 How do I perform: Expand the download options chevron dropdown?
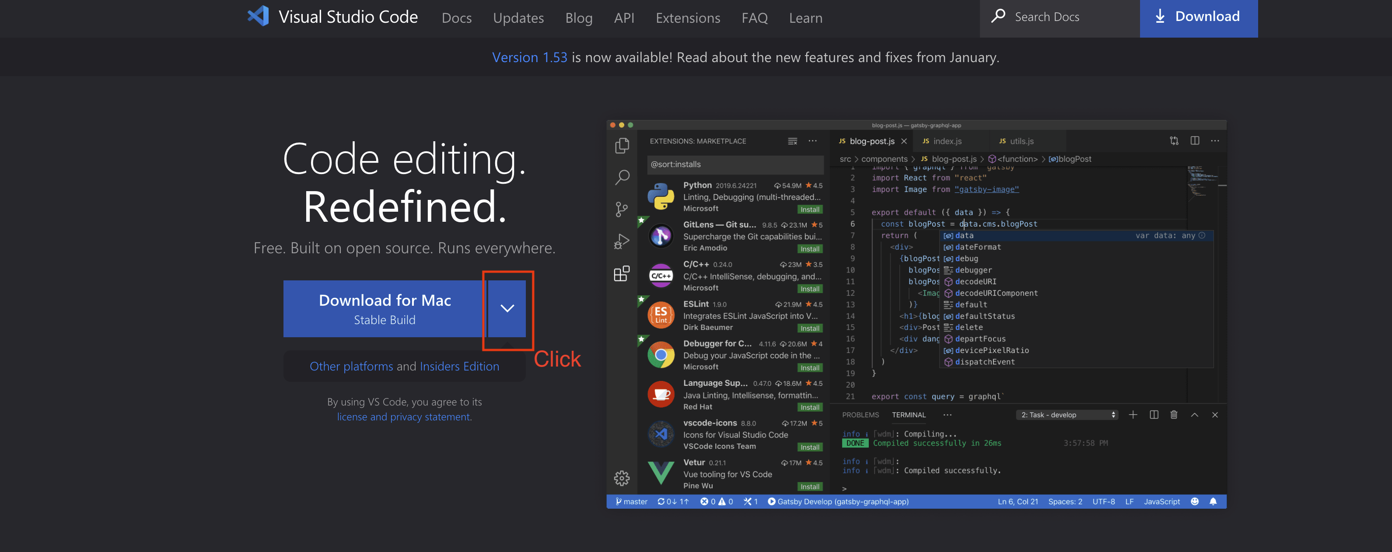(507, 308)
